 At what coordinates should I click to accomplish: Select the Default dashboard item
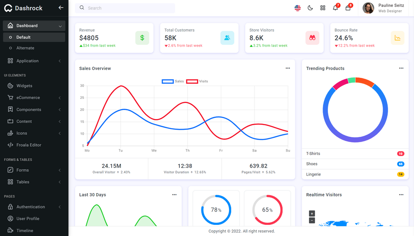34,37
